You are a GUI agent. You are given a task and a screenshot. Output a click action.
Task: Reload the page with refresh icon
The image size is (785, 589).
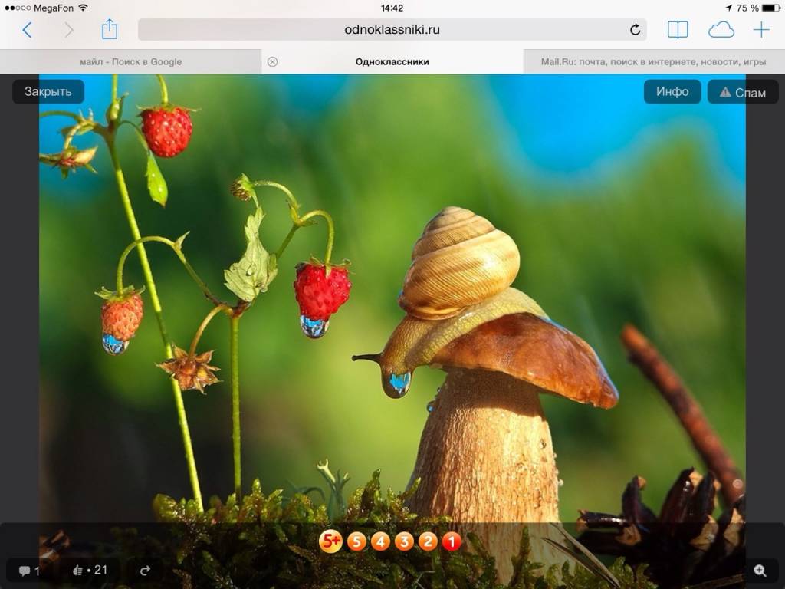(x=635, y=30)
